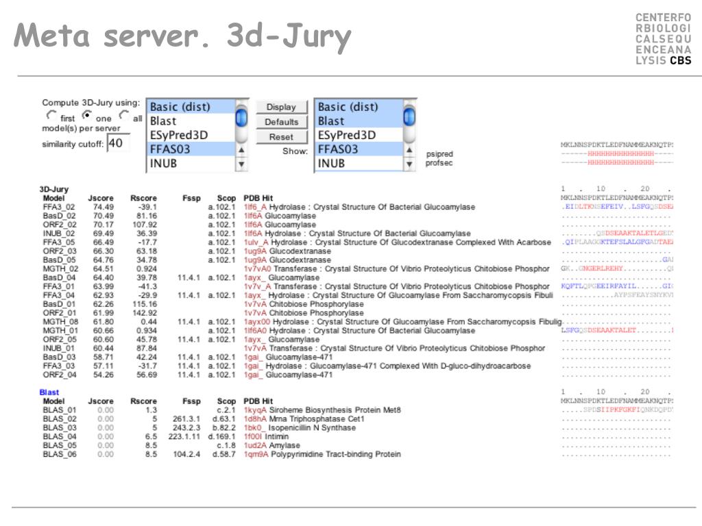
Task: Select the 'first' model radio button
Action: click(x=51, y=115)
